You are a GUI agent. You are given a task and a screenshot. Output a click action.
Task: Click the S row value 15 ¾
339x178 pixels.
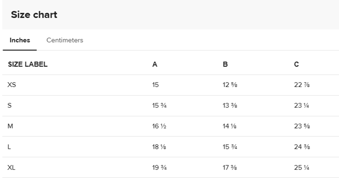click(x=159, y=106)
